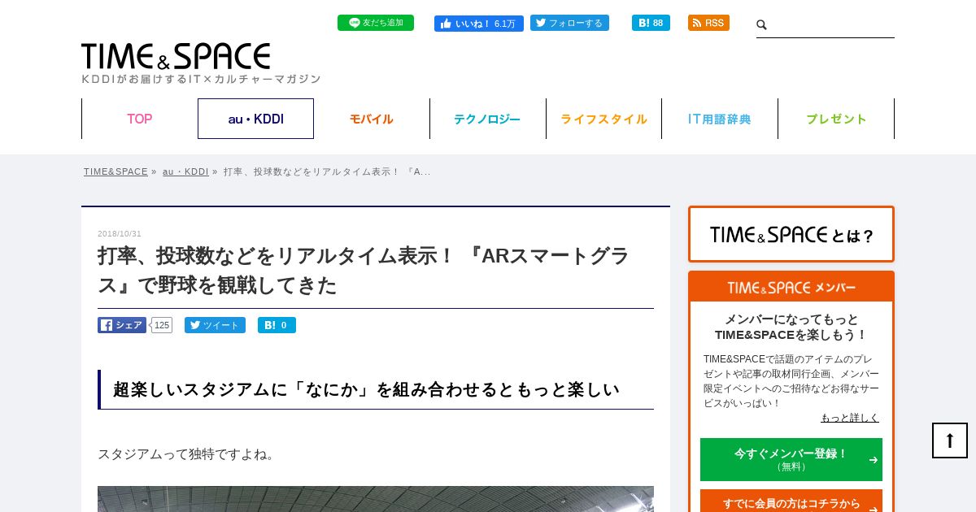Click the stadium photo in the article
976x512 pixels.
coord(376,499)
